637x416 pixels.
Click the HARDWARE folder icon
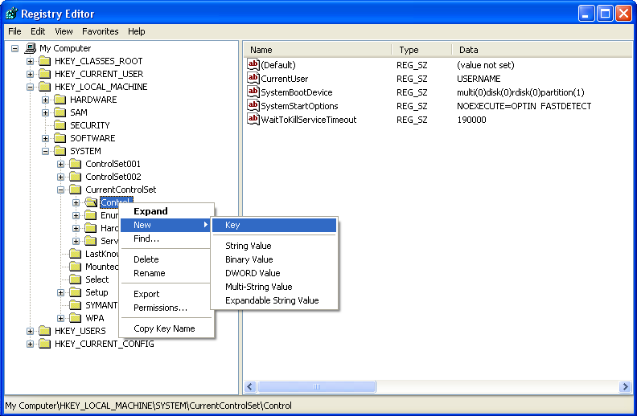[60, 100]
